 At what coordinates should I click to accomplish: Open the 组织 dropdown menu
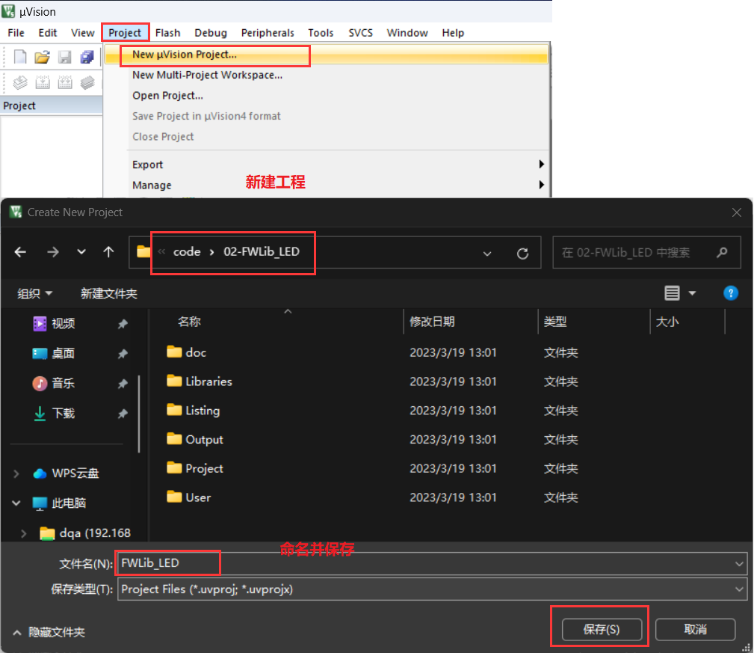tap(34, 293)
